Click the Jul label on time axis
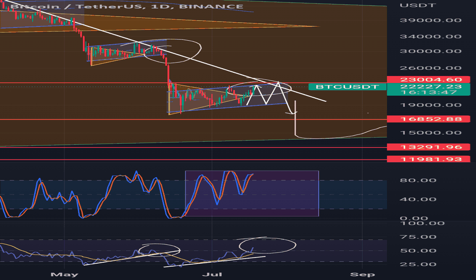The width and height of the screenshot is (476, 280). click(x=212, y=274)
